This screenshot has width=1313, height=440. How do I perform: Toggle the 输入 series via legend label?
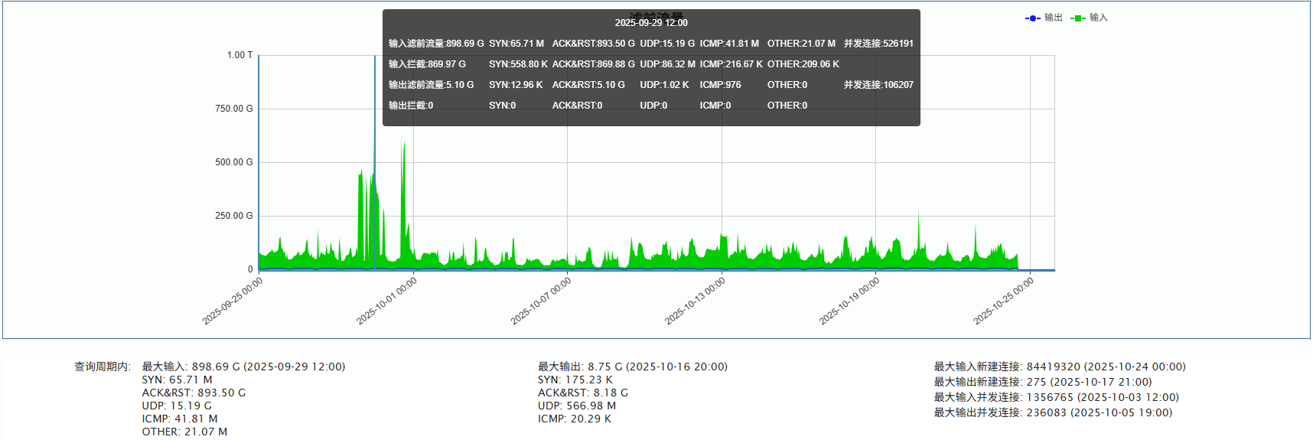pyautogui.click(x=1099, y=18)
